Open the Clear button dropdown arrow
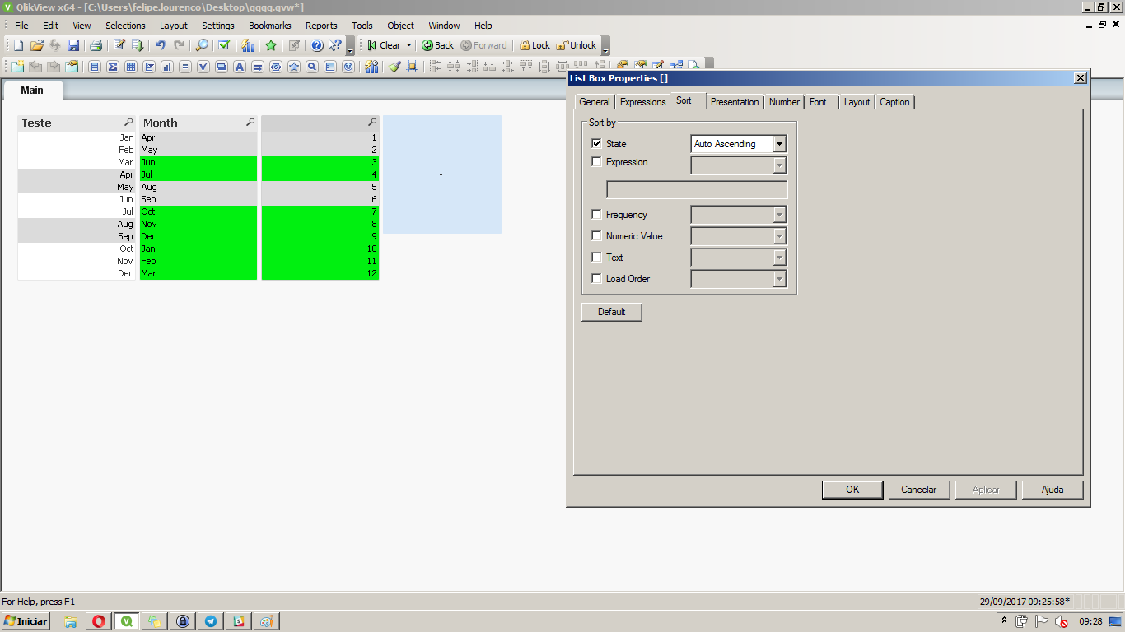Screen dimensions: 1125x632 [409, 45]
